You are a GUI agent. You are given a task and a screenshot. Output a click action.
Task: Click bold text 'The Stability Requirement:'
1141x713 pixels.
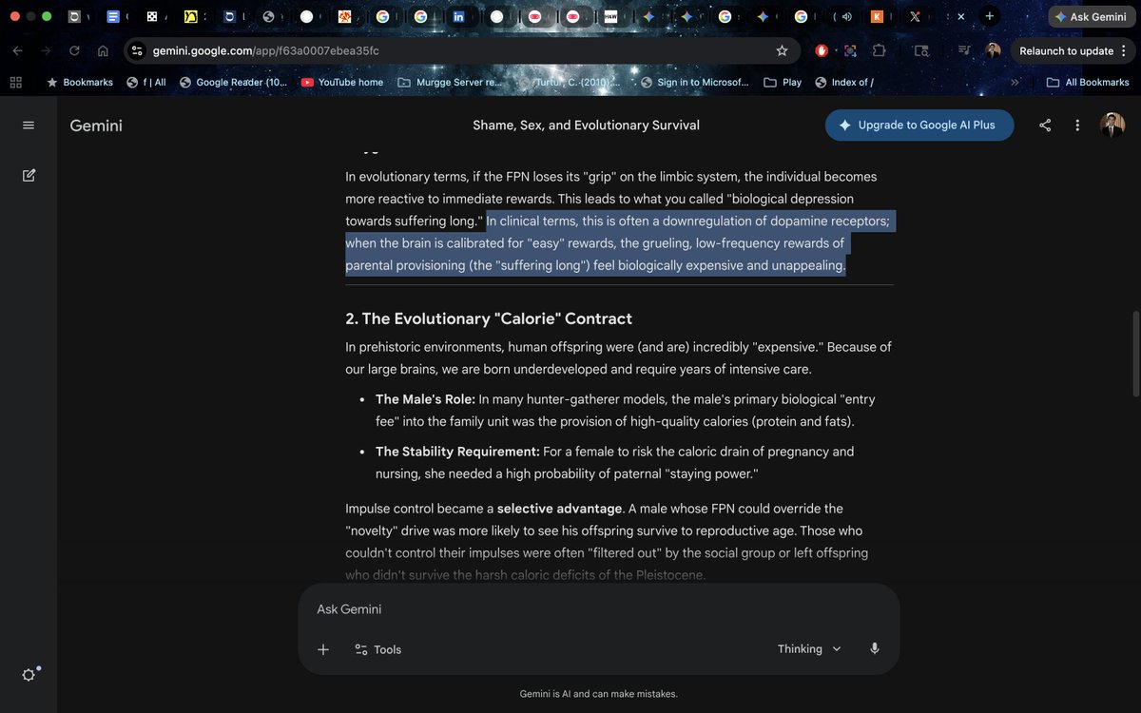(x=457, y=452)
